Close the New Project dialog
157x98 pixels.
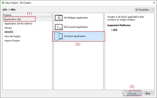154,3
